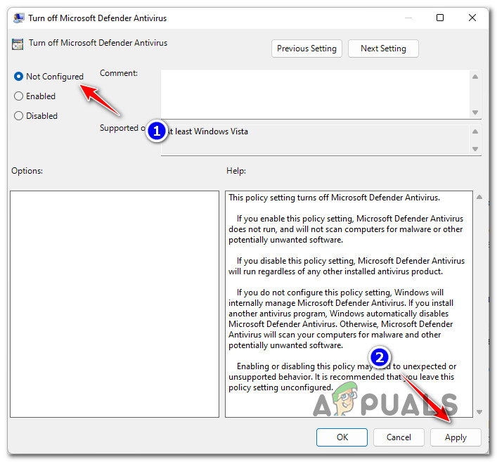Image resolution: width=497 pixels, height=462 pixels.
Task: Cancel the policy dialog
Action: point(399,437)
